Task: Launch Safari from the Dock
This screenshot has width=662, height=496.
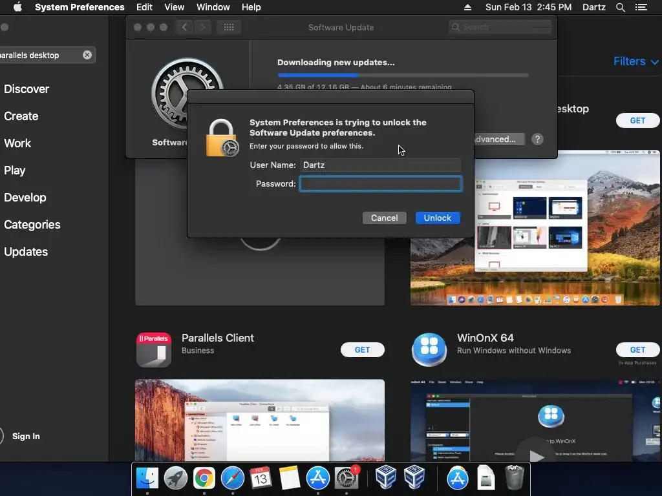Action: coord(233,478)
